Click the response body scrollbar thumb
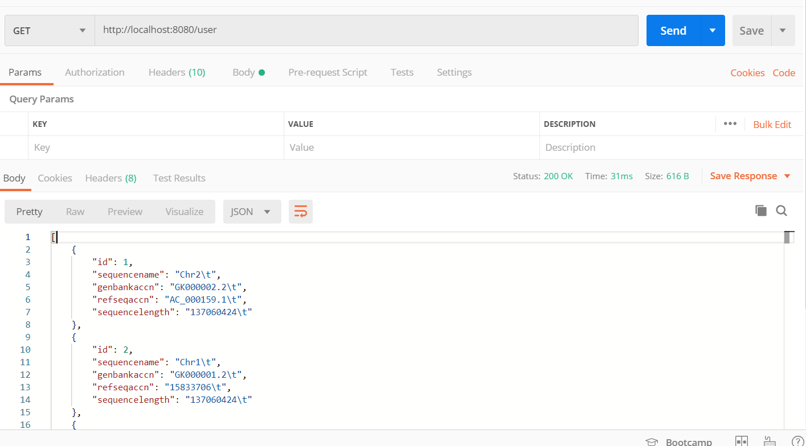The height and width of the screenshot is (446, 806). 787,238
